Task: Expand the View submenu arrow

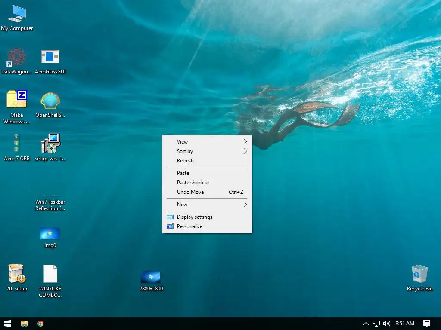Action: (245, 142)
